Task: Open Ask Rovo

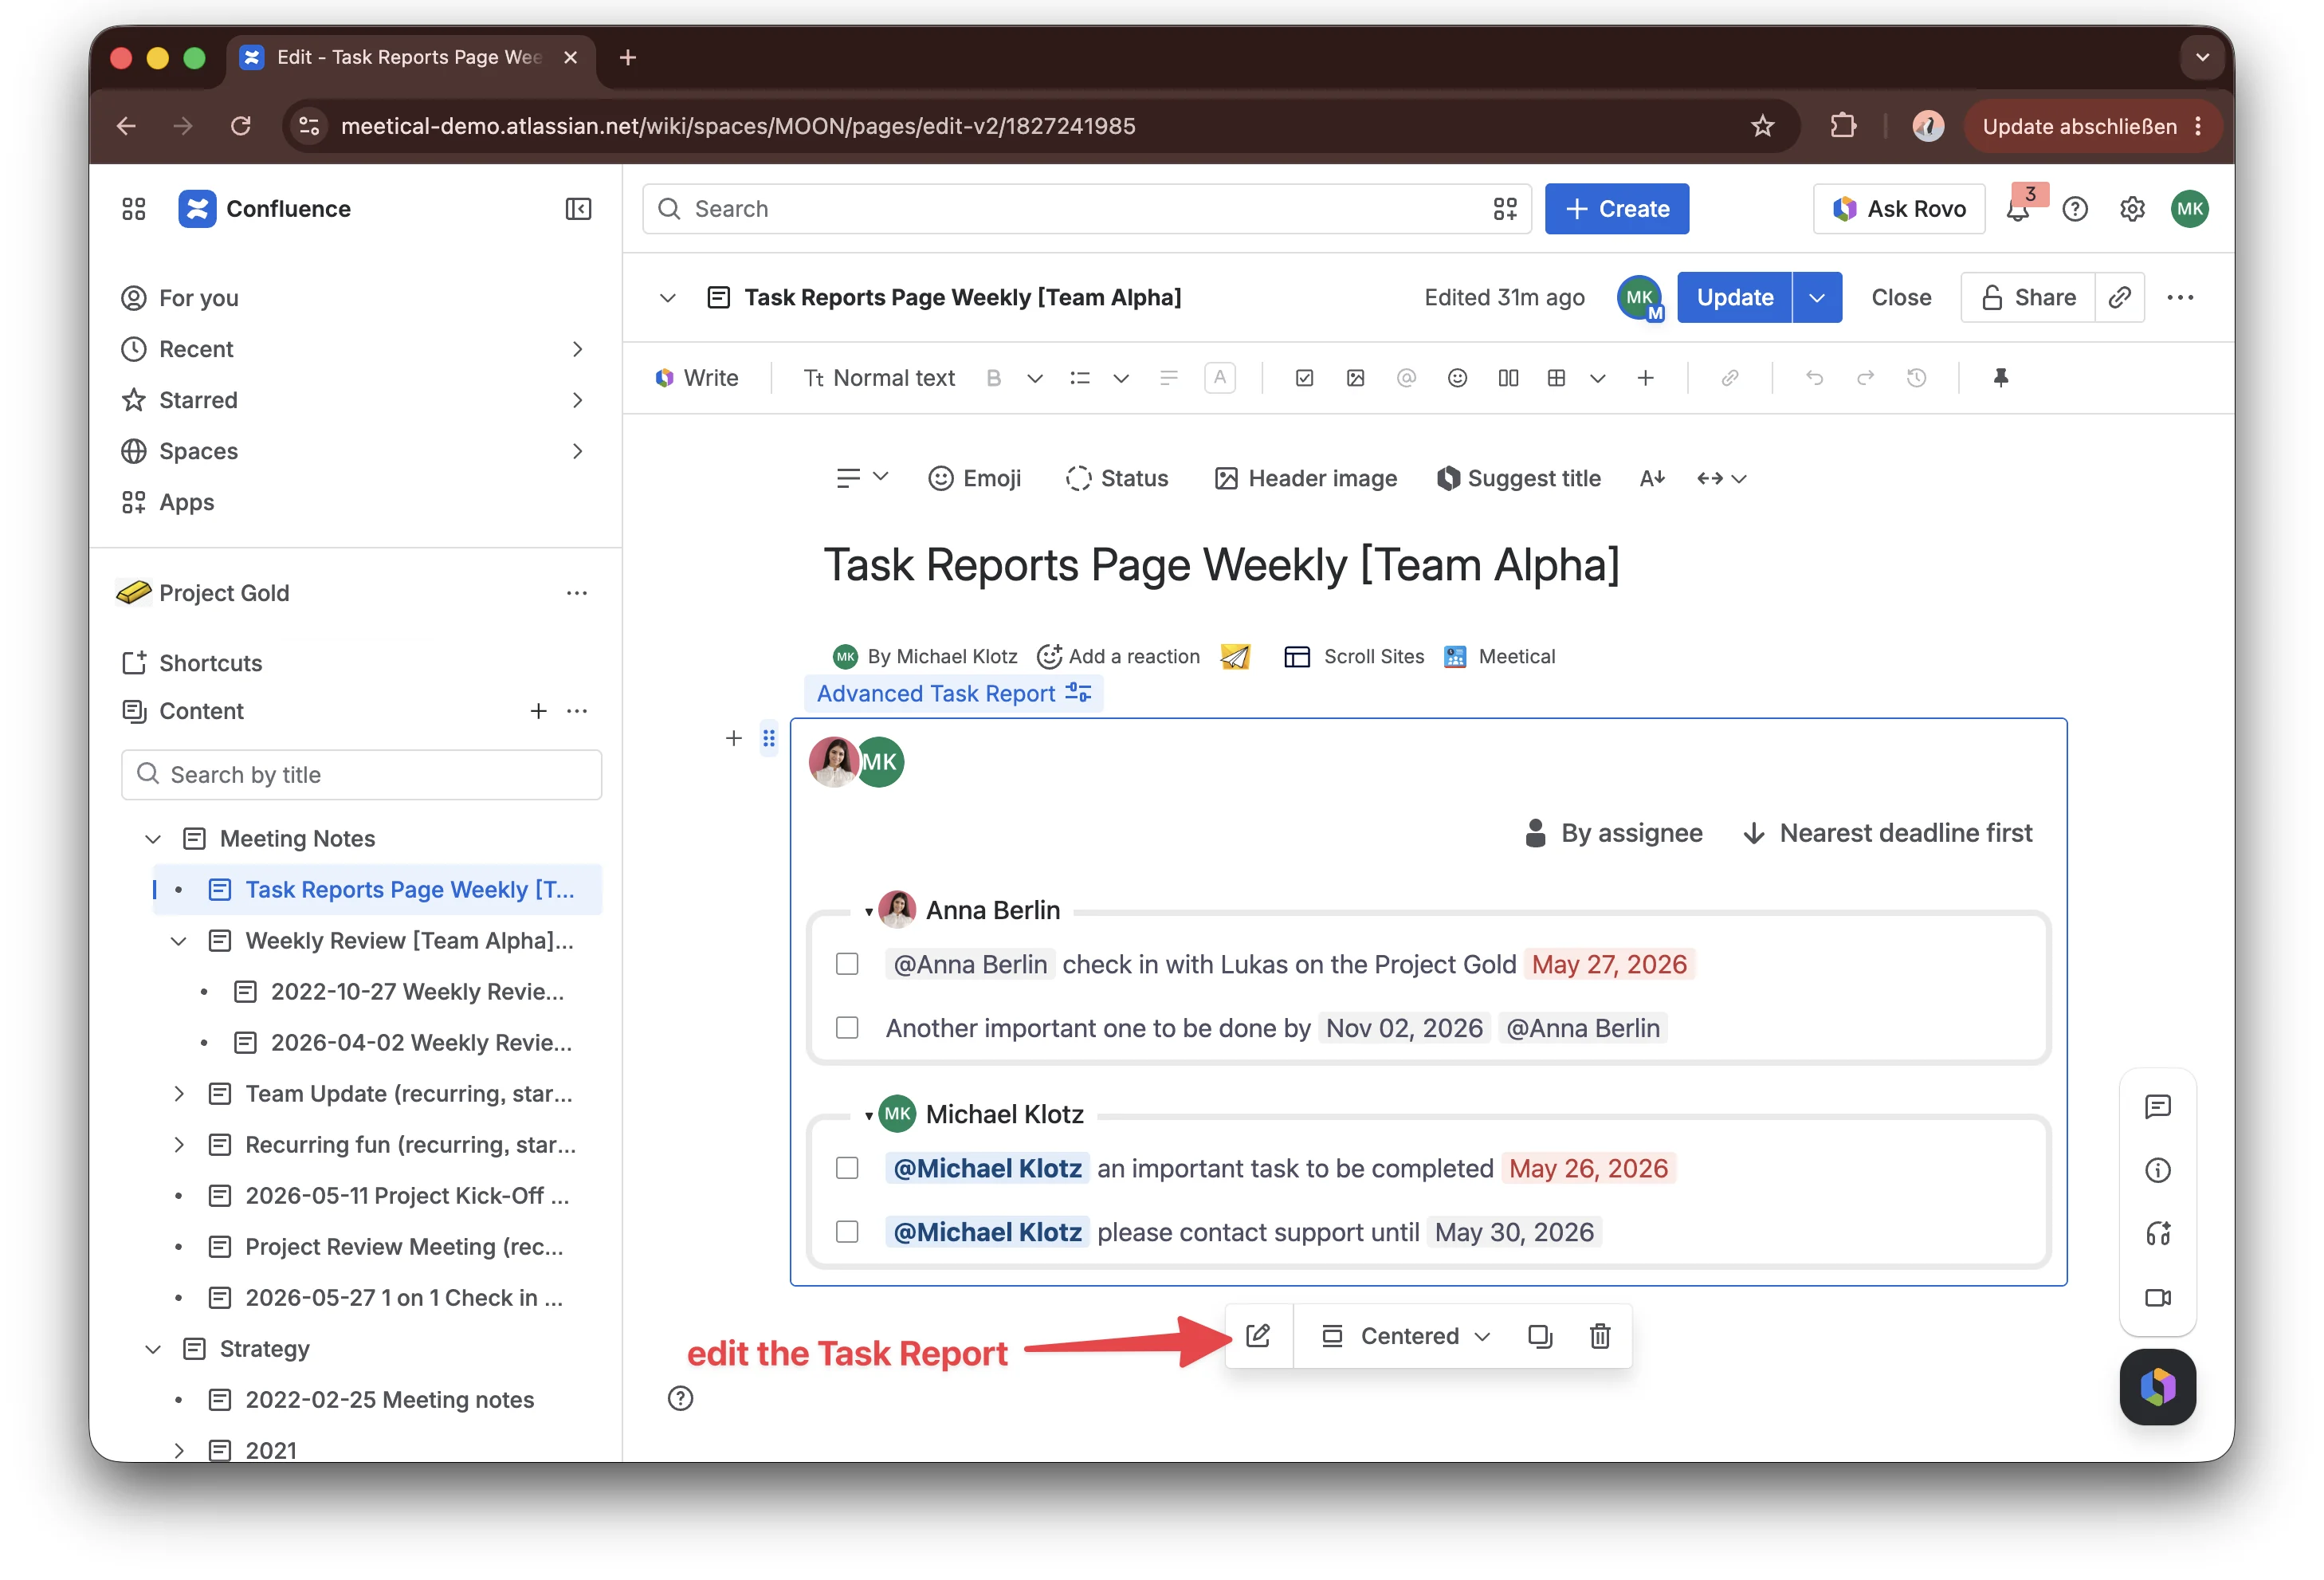Action: click(x=1898, y=209)
